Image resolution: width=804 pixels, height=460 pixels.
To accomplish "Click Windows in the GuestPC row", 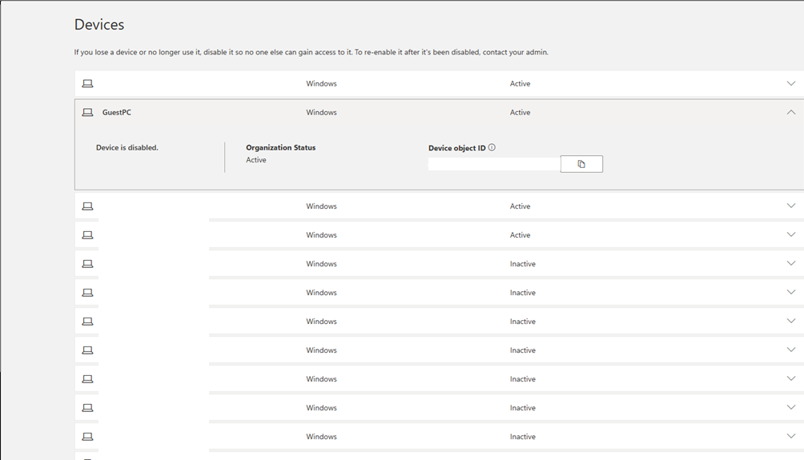I will point(321,112).
